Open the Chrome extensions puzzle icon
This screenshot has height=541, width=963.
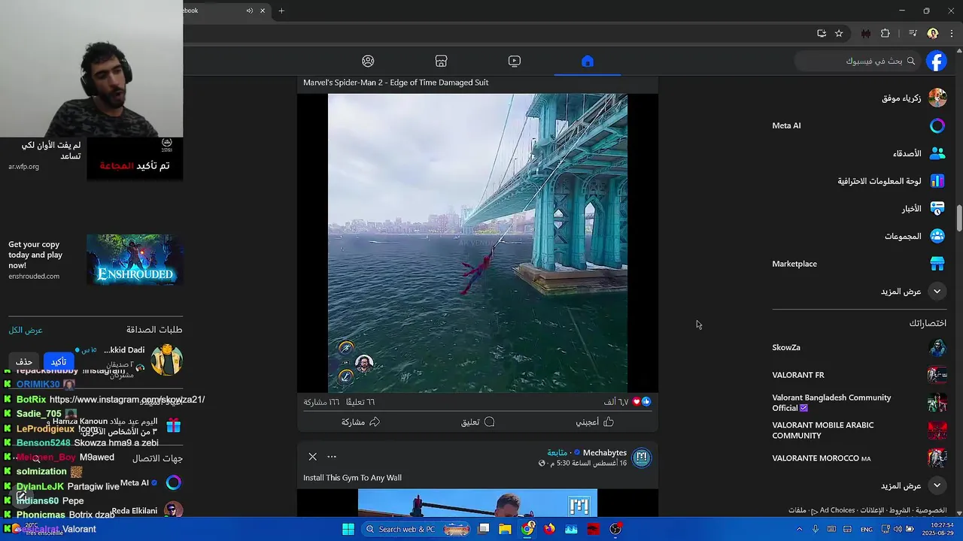point(886,33)
